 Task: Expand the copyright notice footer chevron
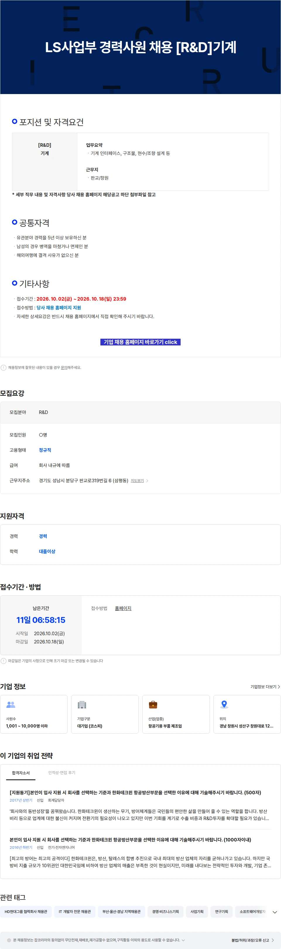183,940
